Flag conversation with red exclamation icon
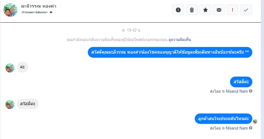 click(x=233, y=10)
